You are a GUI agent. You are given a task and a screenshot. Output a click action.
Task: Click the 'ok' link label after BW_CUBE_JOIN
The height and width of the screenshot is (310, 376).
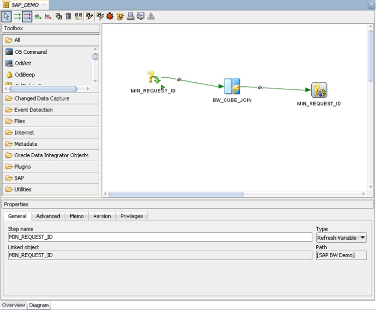pos(260,87)
